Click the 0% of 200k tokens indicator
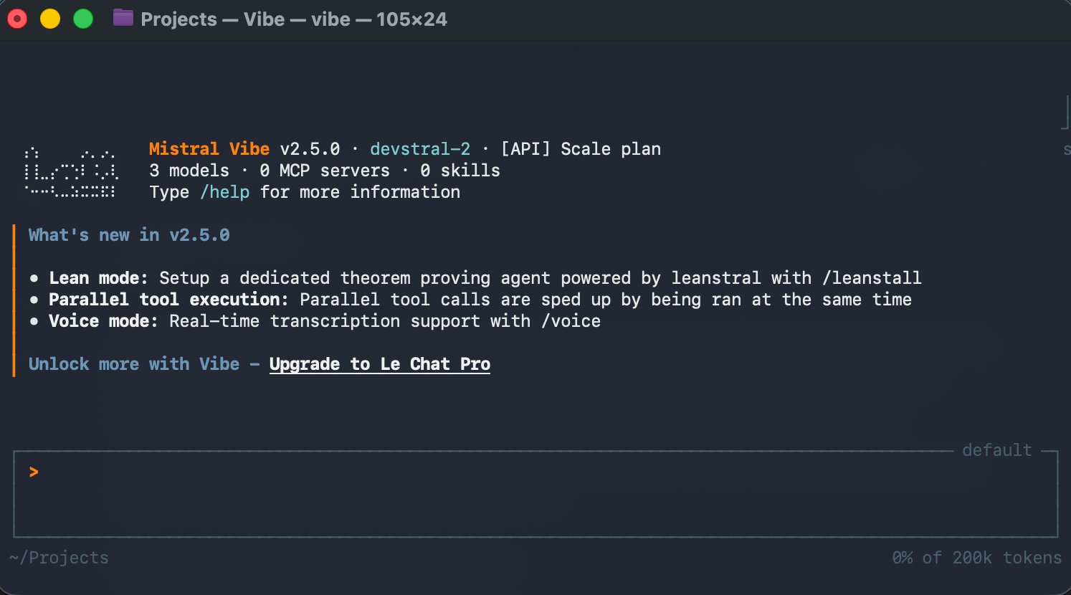This screenshot has width=1071, height=595. [976, 558]
